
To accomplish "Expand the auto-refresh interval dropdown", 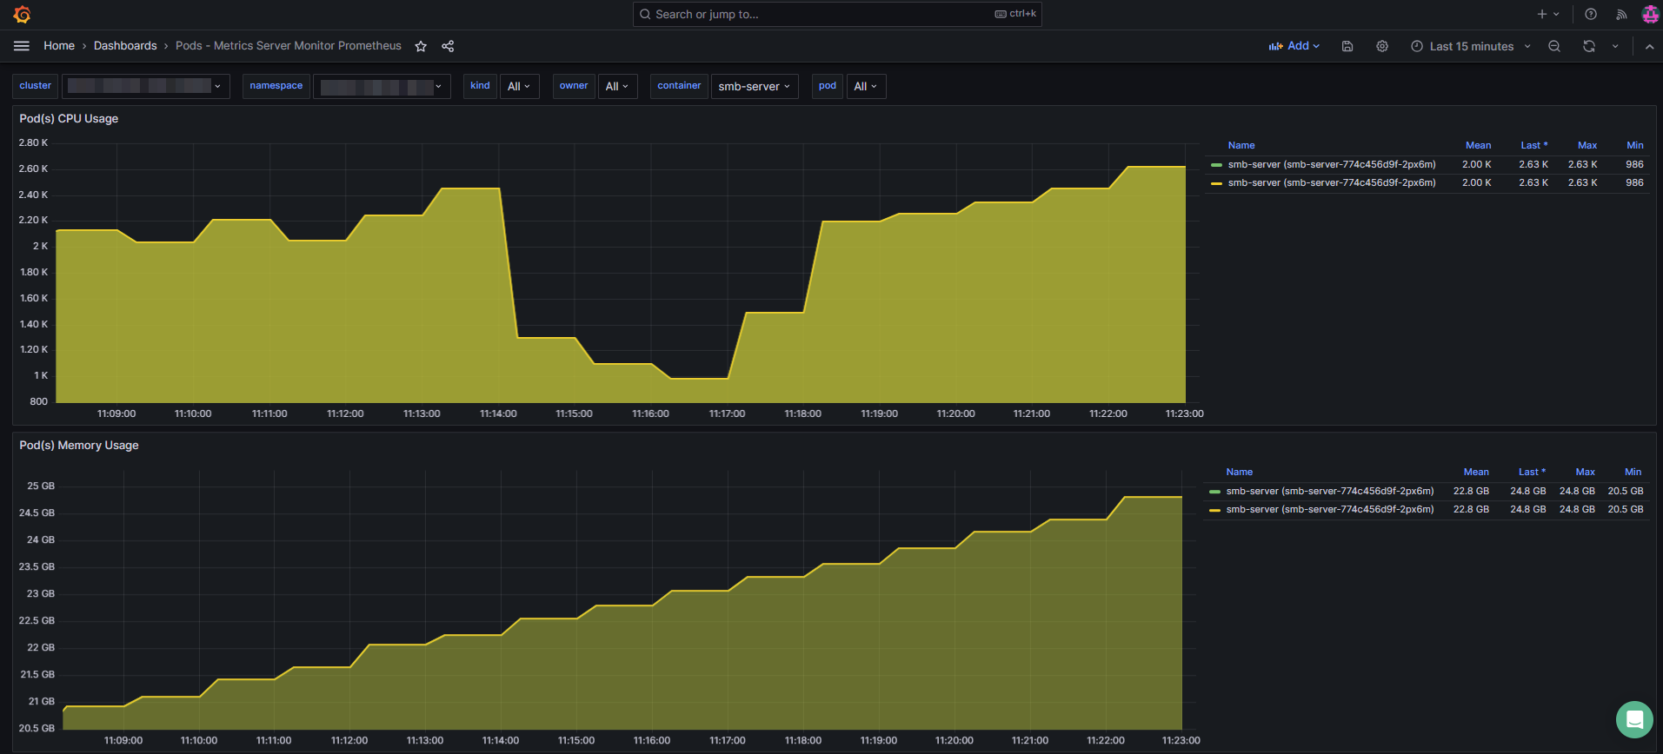I will 1615,46.
